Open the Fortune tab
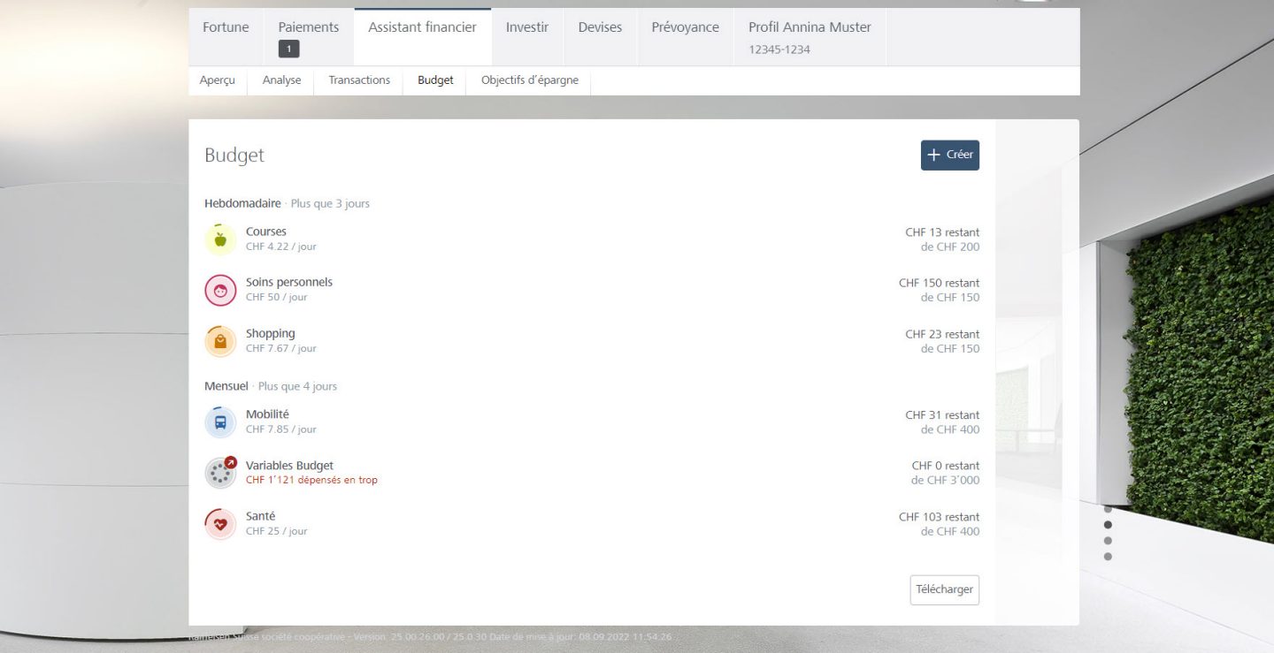The width and height of the screenshot is (1274, 653). tap(226, 27)
